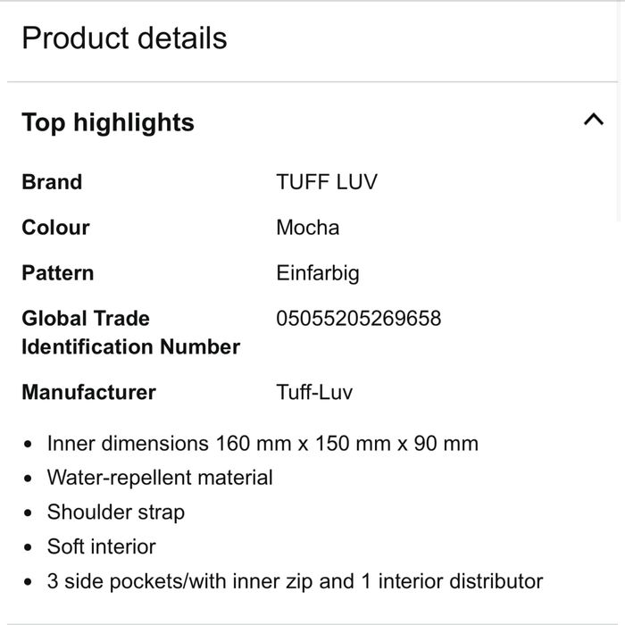This screenshot has width=625, height=625.
Task: Select the GTIN number 05055205269658
Action: point(359,319)
